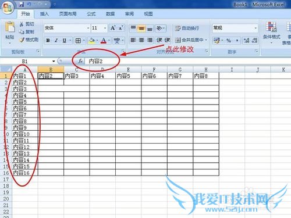Save the workbook from quick access toolbar
Image resolution: width=291 pixels, height=218 pixels.
pyautogui.click(x=22, y=4)
